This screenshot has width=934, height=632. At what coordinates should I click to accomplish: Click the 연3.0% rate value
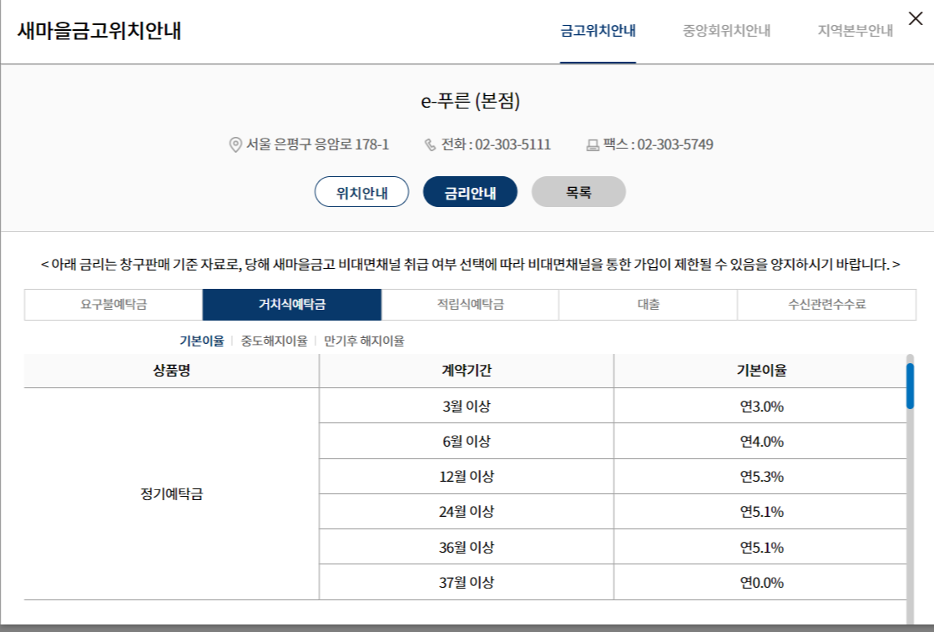point(761,407)
